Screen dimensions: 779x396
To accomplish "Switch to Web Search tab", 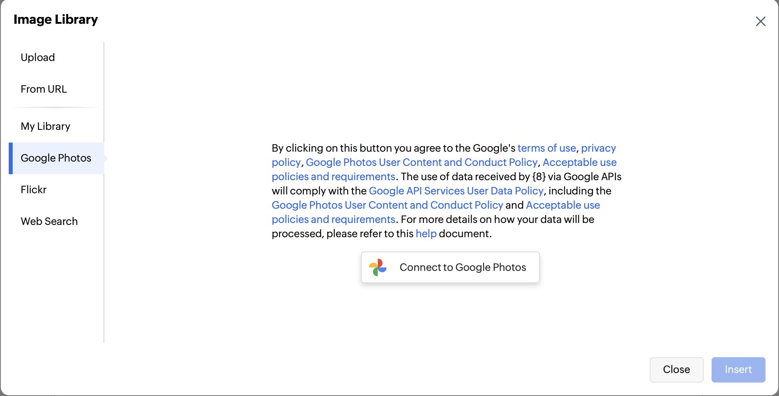I will pos(49,221).
